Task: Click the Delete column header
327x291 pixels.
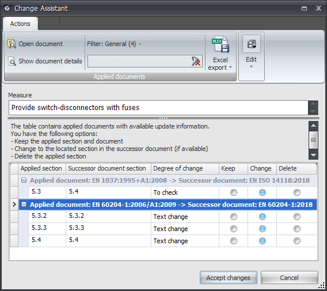Action: coord(296,168)
